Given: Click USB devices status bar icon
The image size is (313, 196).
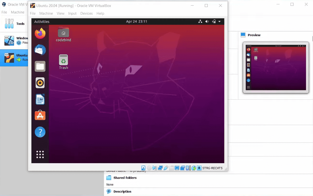Looking at the screenshot, I should pyautogui.click(x=166, y=168).
